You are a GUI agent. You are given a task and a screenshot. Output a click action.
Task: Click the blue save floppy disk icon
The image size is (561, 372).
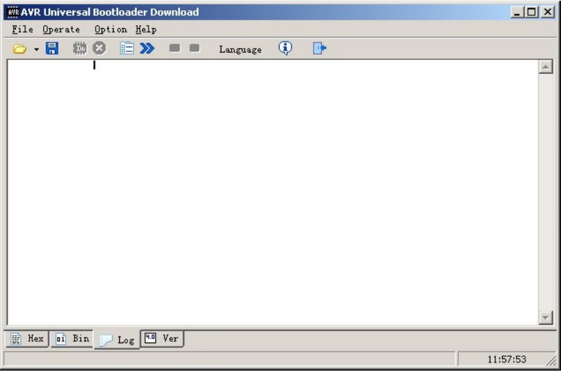pos(52,49)
